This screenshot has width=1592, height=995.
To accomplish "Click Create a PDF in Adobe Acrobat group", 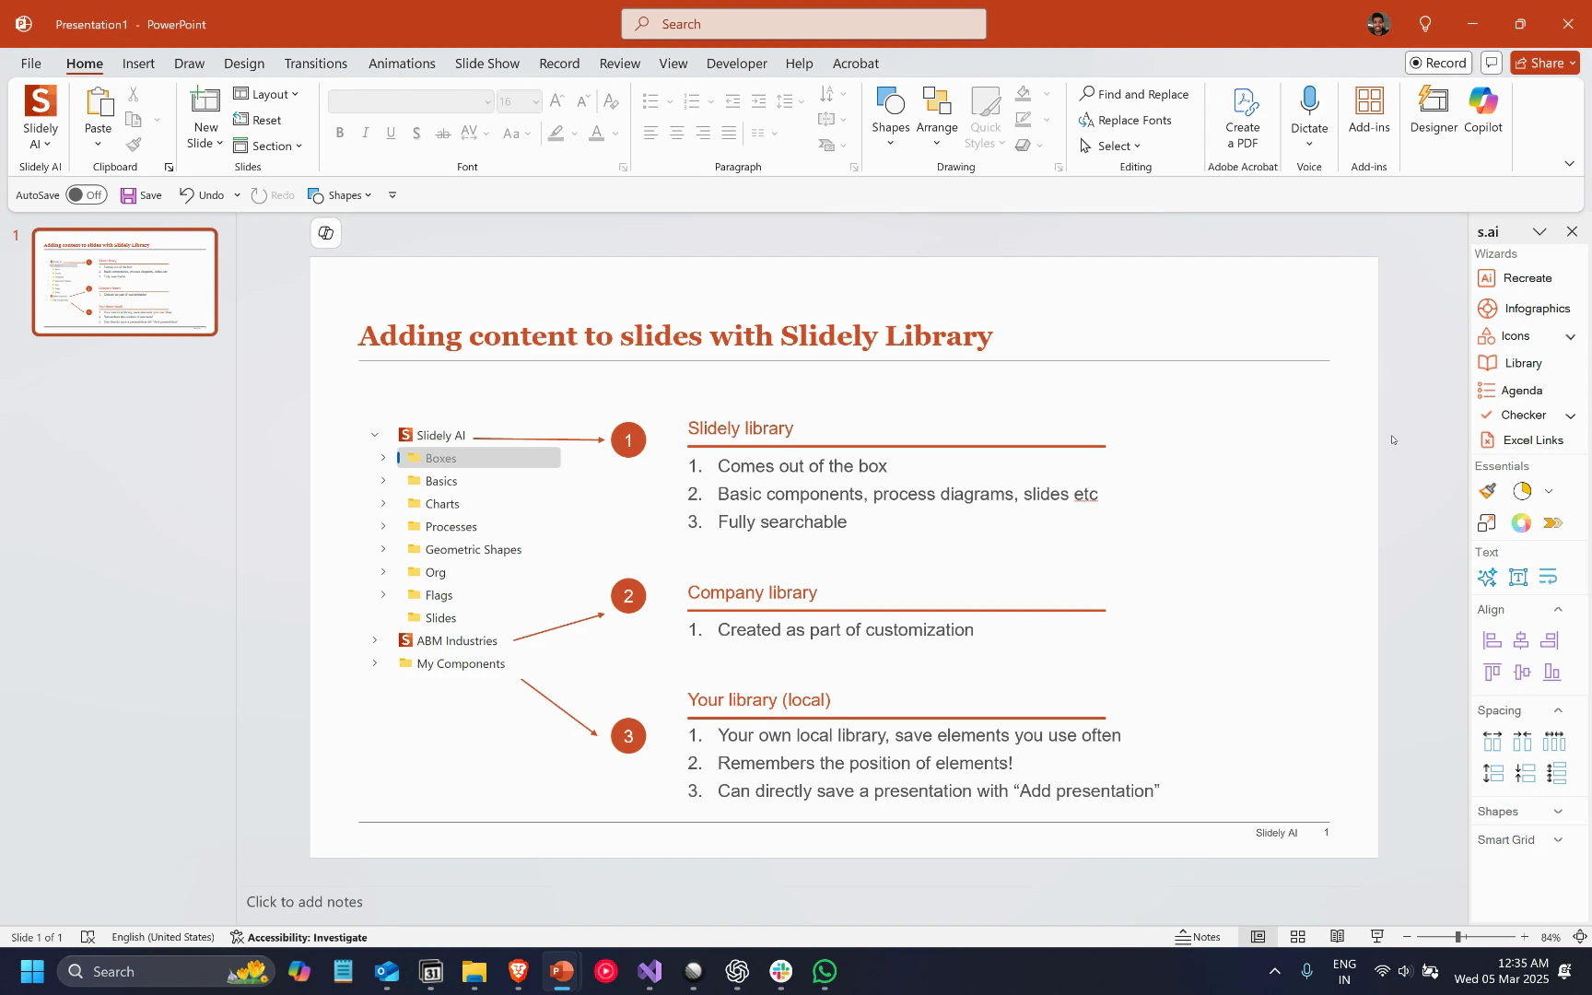I will click(1242, 118).
